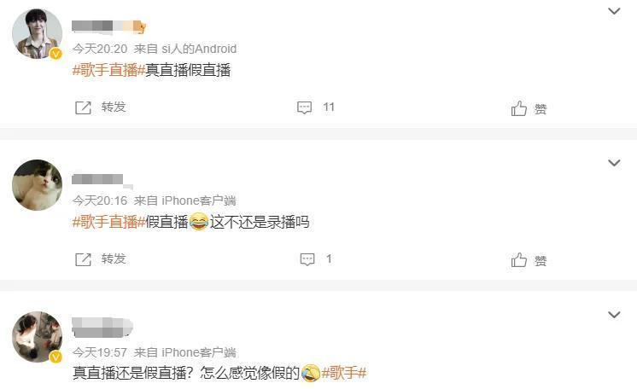Expand options chevron on first post

coord(614,11)
